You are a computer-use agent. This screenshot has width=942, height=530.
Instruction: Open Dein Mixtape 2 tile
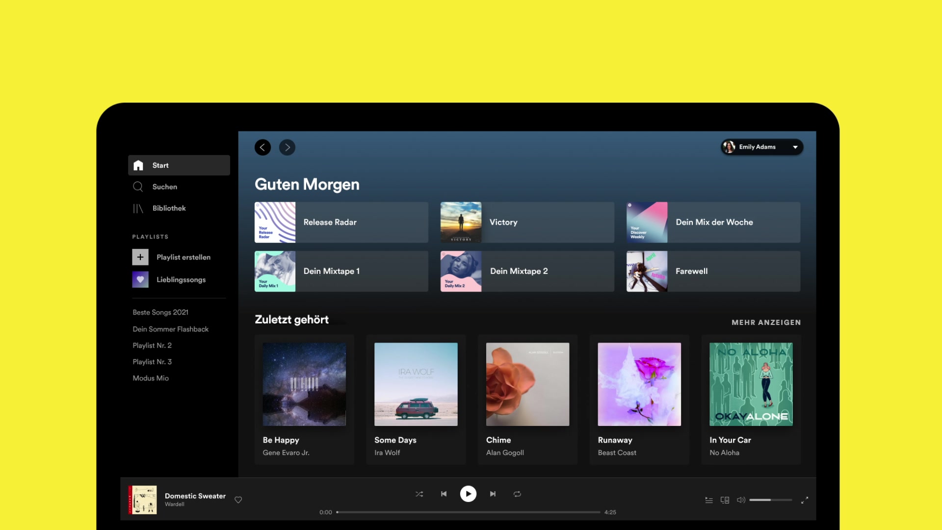(527, 271)
